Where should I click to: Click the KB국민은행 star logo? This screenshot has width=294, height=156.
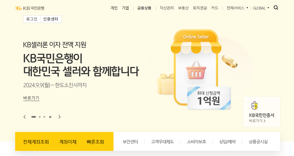click(18, 8)
